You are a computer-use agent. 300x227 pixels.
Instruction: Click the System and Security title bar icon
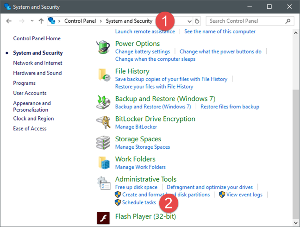pos(7,6)
